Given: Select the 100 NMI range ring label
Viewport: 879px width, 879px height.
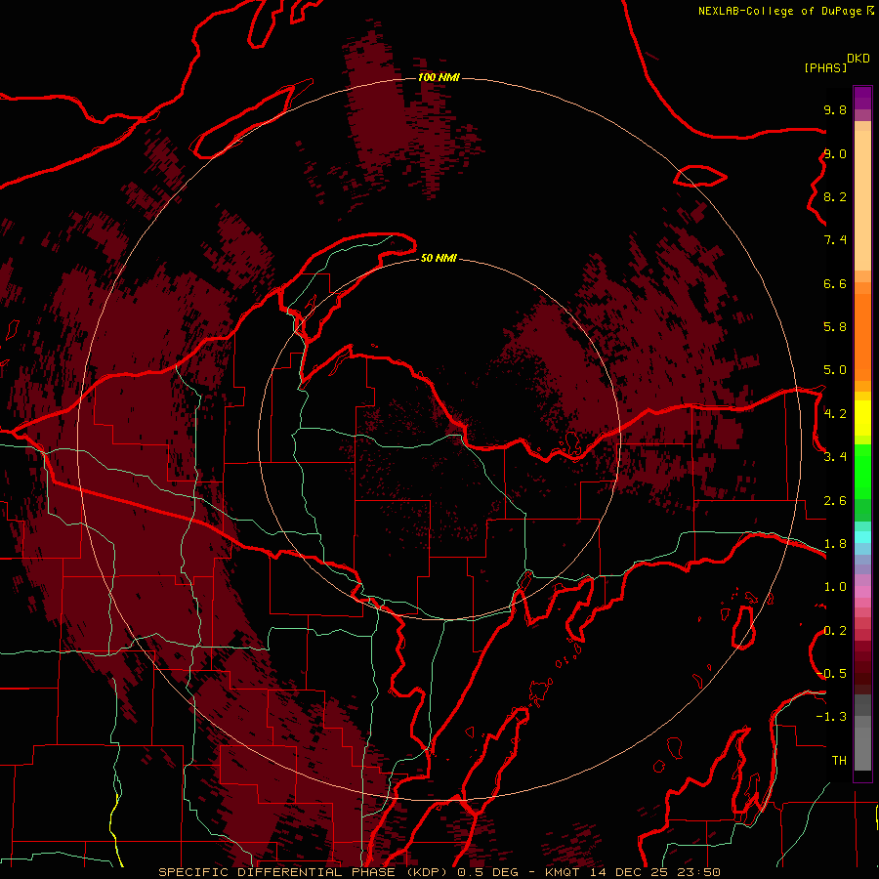Looking at the screenshot, I should pyautogui.click(x=439, y=77).
